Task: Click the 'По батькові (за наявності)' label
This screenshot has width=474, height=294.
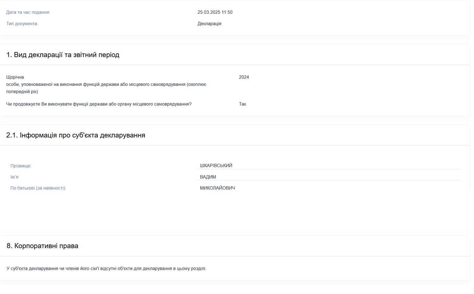Action: pos(38,188)
